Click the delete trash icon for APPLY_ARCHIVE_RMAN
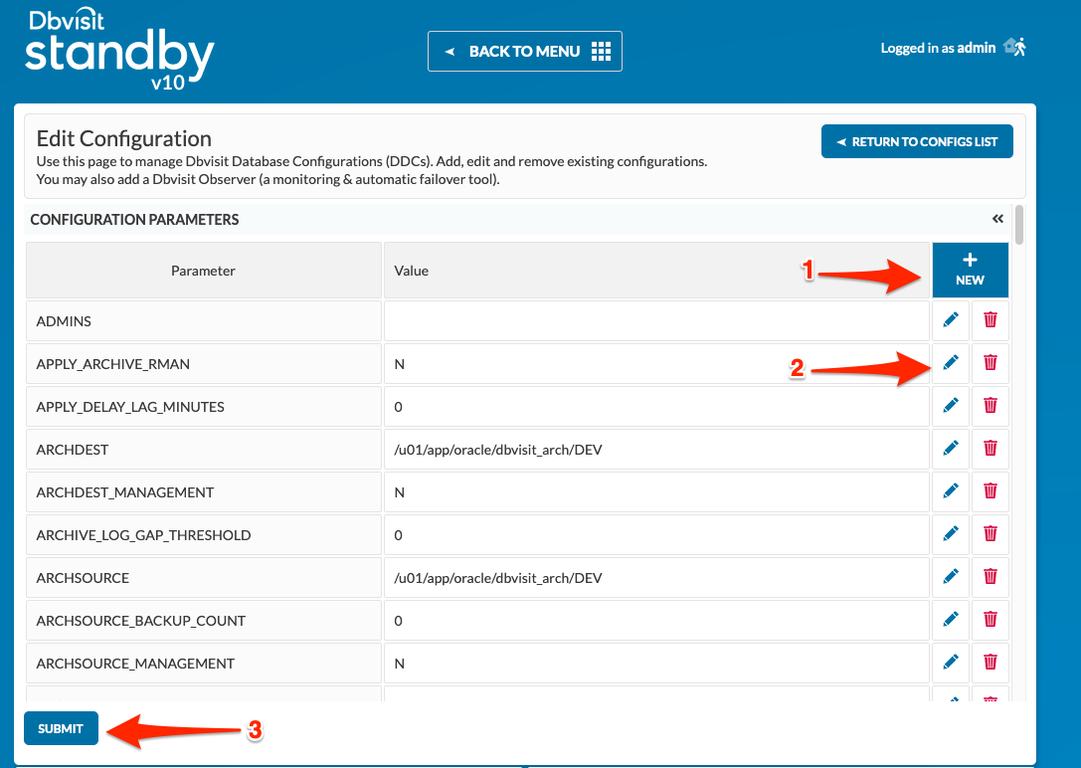The image size is (1081, 768). pos(990,362)
